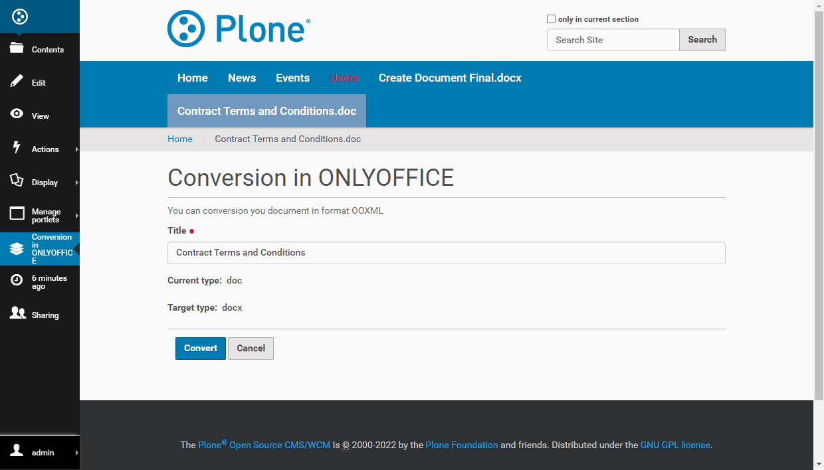Select Contract Terms and Conditions.doc tab

click(x=266, y=111)
